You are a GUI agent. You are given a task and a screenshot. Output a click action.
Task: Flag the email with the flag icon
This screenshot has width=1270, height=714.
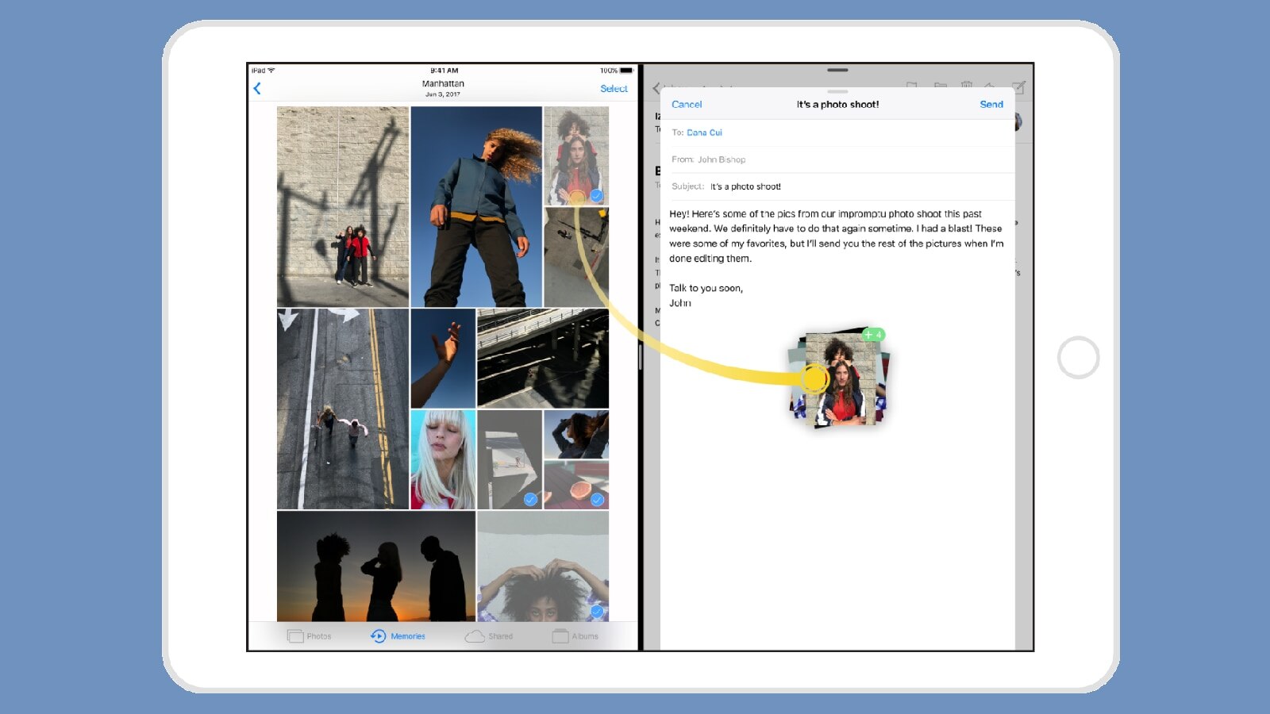911,85
